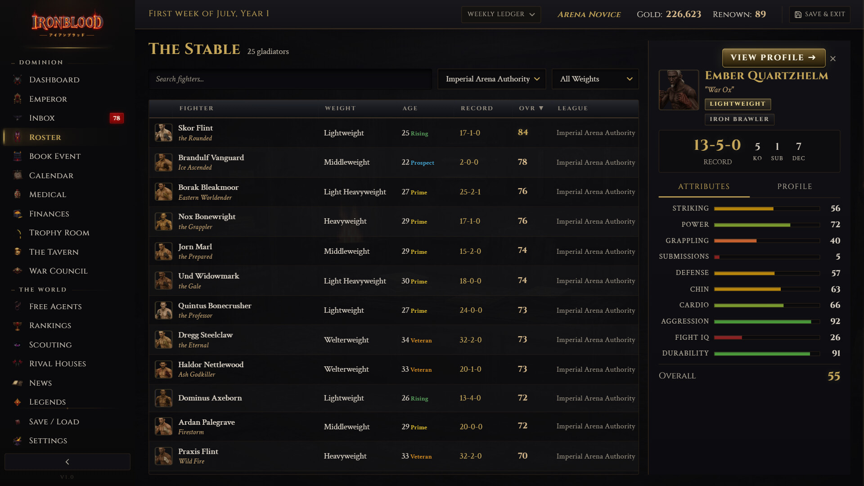Select the Trophy Room icon

tap(18, 233)
